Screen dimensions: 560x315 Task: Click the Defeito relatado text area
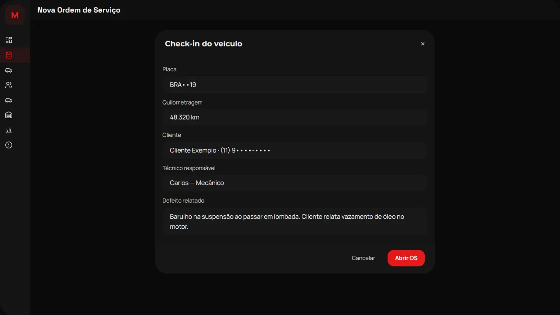[x=295, y=221]
